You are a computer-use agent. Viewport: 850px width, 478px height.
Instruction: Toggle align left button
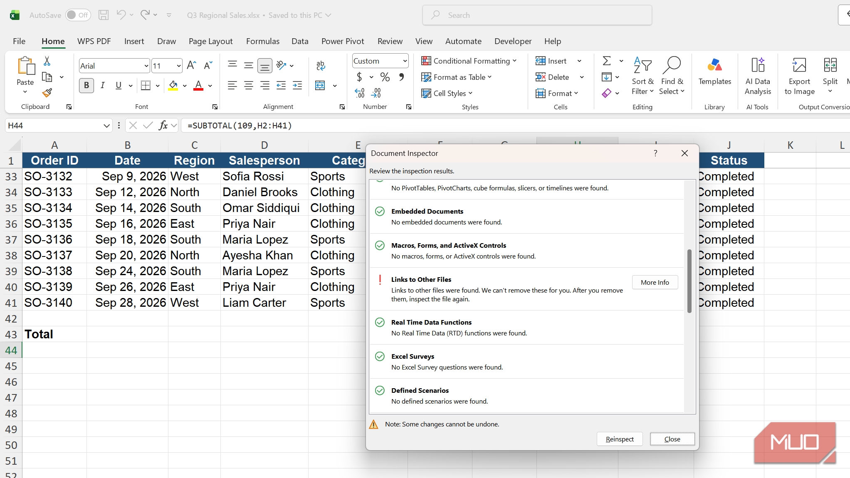(x=232, y=86)
